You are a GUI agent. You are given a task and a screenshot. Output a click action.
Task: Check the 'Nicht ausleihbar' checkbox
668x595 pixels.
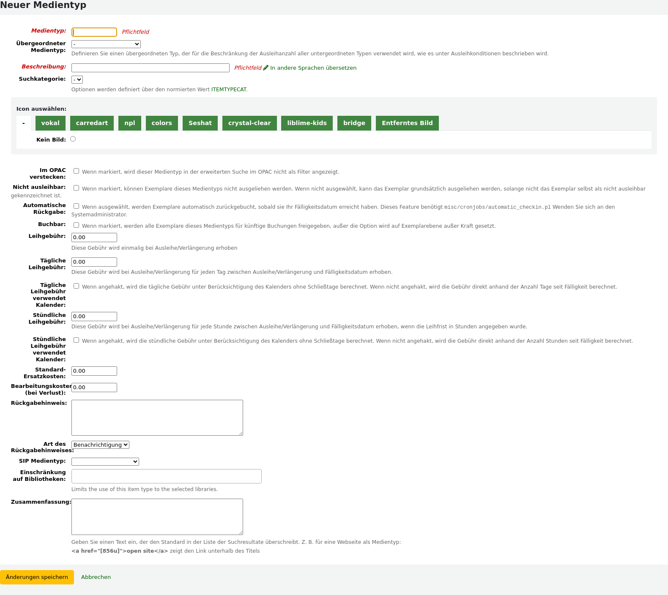tap(77, 188)
